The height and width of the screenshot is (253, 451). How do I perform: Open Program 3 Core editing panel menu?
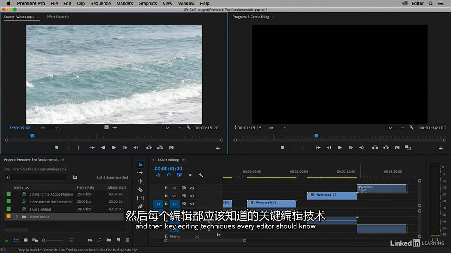274,17
